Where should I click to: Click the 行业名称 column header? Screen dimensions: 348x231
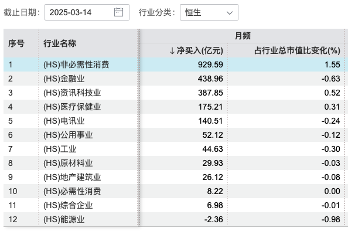[x=60, y=43]
